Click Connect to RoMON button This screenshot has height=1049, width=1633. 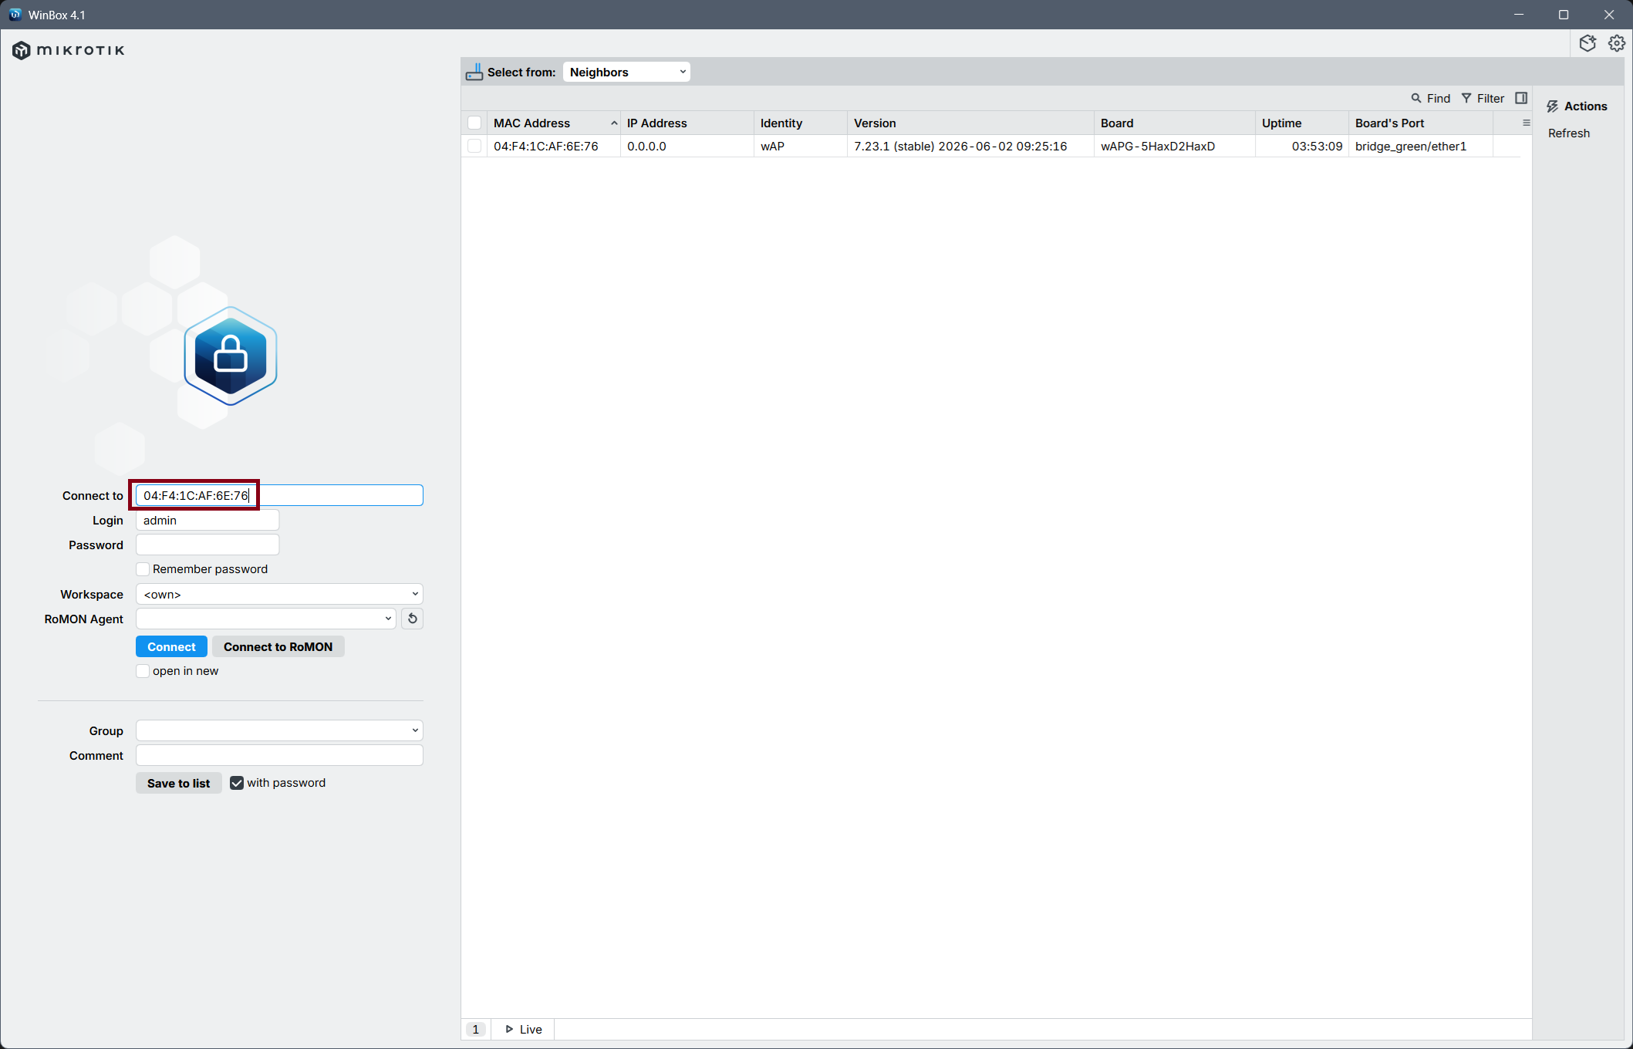point(278,646)
